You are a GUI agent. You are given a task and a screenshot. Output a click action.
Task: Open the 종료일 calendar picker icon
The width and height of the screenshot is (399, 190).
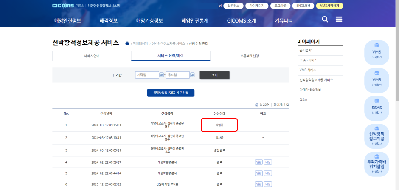pos(193,75)
